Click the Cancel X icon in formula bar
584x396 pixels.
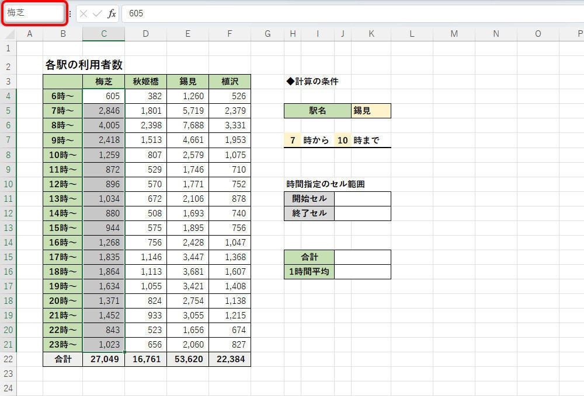(84, 13)
